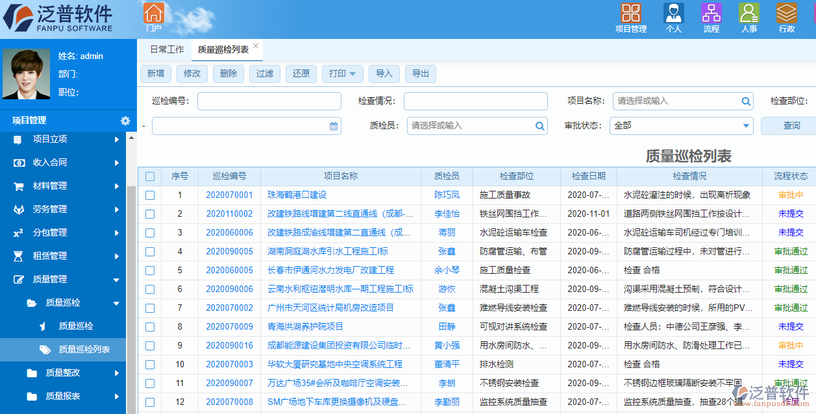Click the 新增 button
Image resolution: width=816 pixels, height=414 pixels.
[156, 74]
